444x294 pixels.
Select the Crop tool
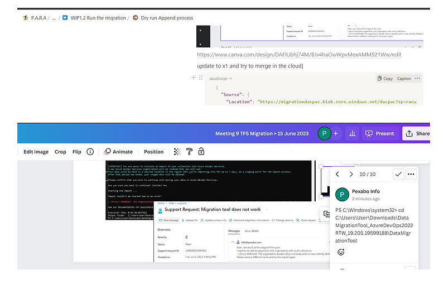click(60, 152)
